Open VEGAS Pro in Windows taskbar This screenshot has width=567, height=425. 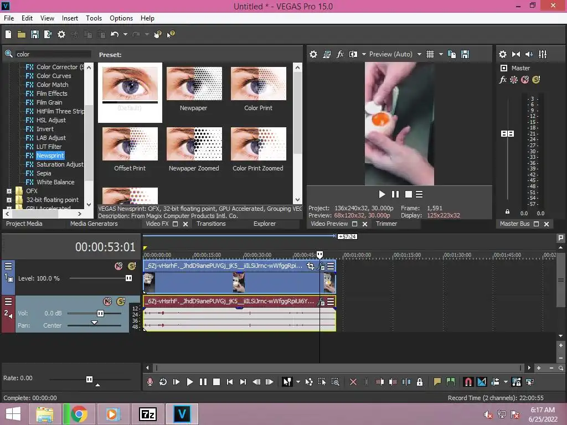(x=182, y=414)
